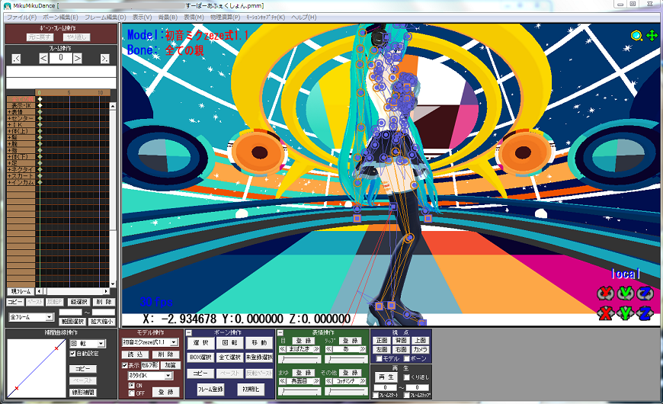Switch view with the 正面 button
Viewport: 663px width, 404px height.
[x=382, y=341]
